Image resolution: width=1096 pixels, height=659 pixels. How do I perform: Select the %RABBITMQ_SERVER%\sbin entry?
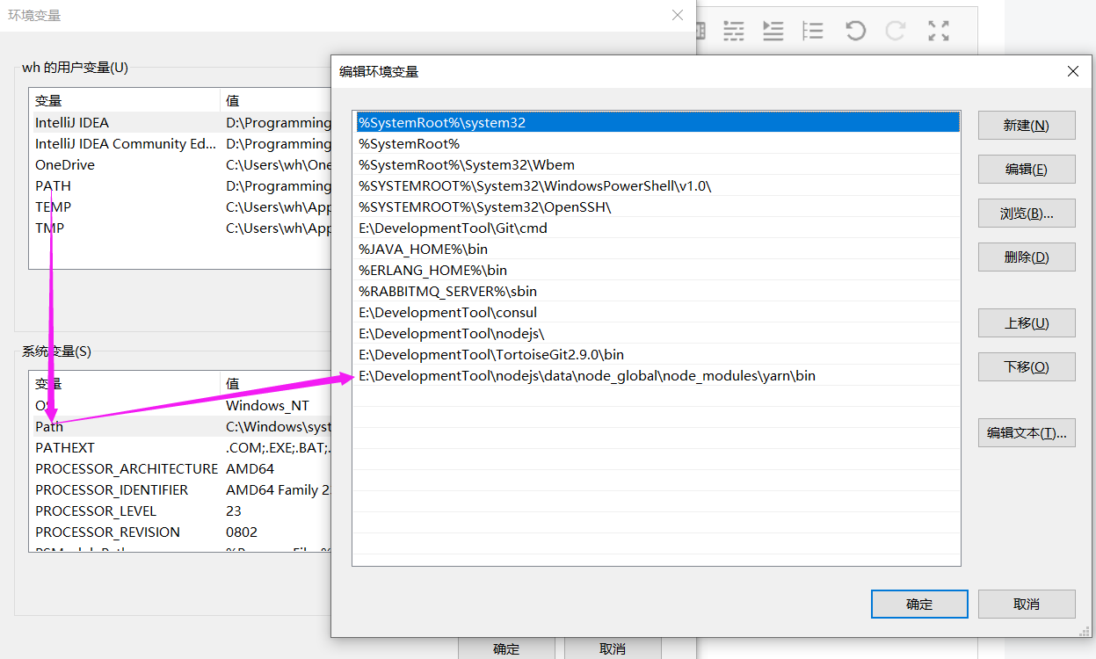657,291
